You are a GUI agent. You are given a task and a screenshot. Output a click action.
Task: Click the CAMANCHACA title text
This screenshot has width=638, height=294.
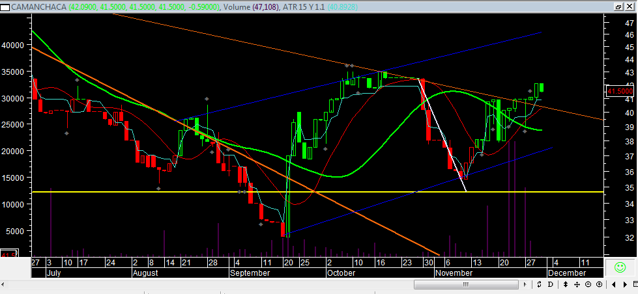tap(40, 7)
